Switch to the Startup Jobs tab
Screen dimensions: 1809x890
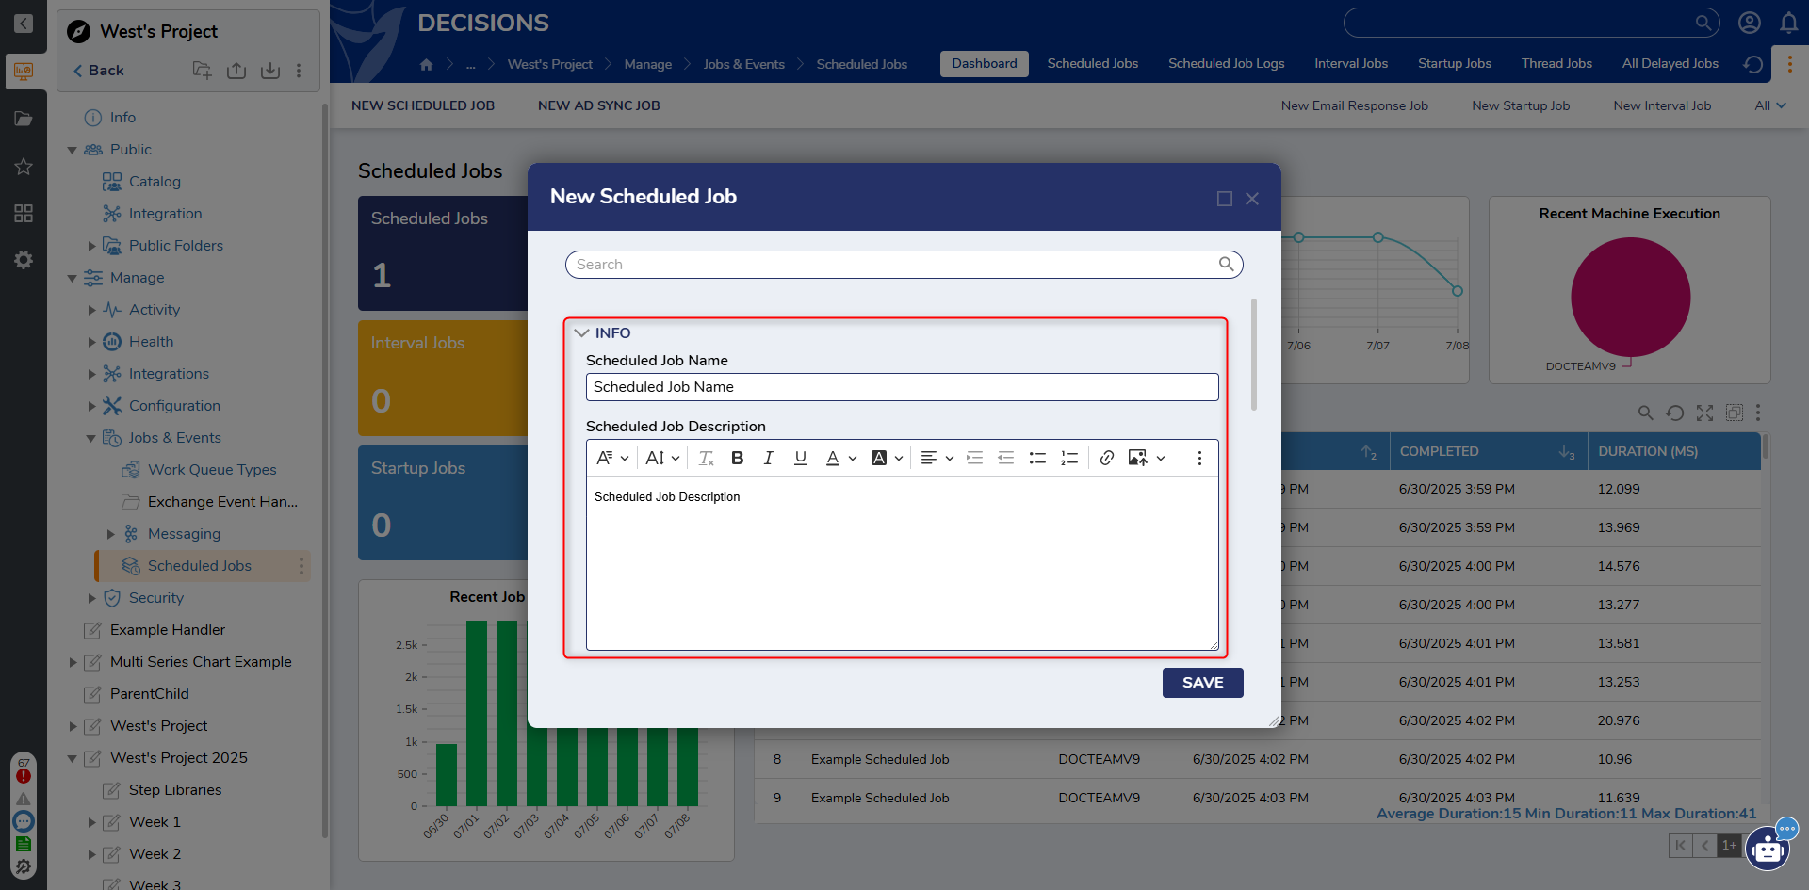pyautogui.click(x=1455, y=63)
